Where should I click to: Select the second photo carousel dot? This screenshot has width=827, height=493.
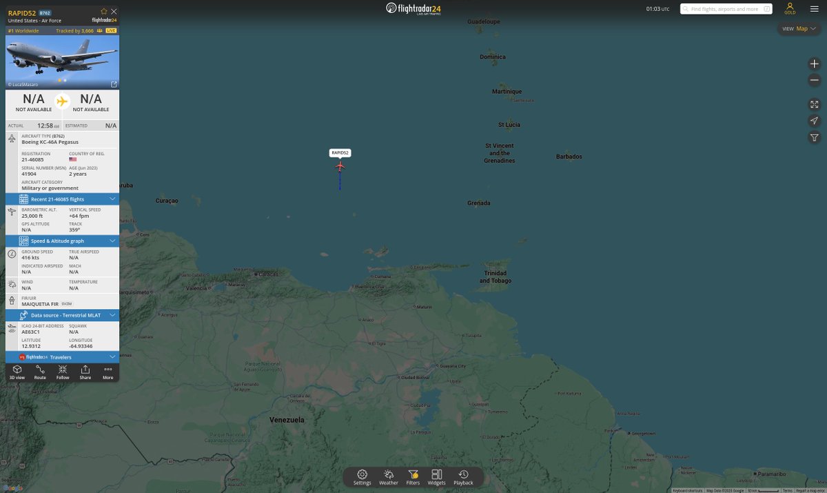(65, 80)
